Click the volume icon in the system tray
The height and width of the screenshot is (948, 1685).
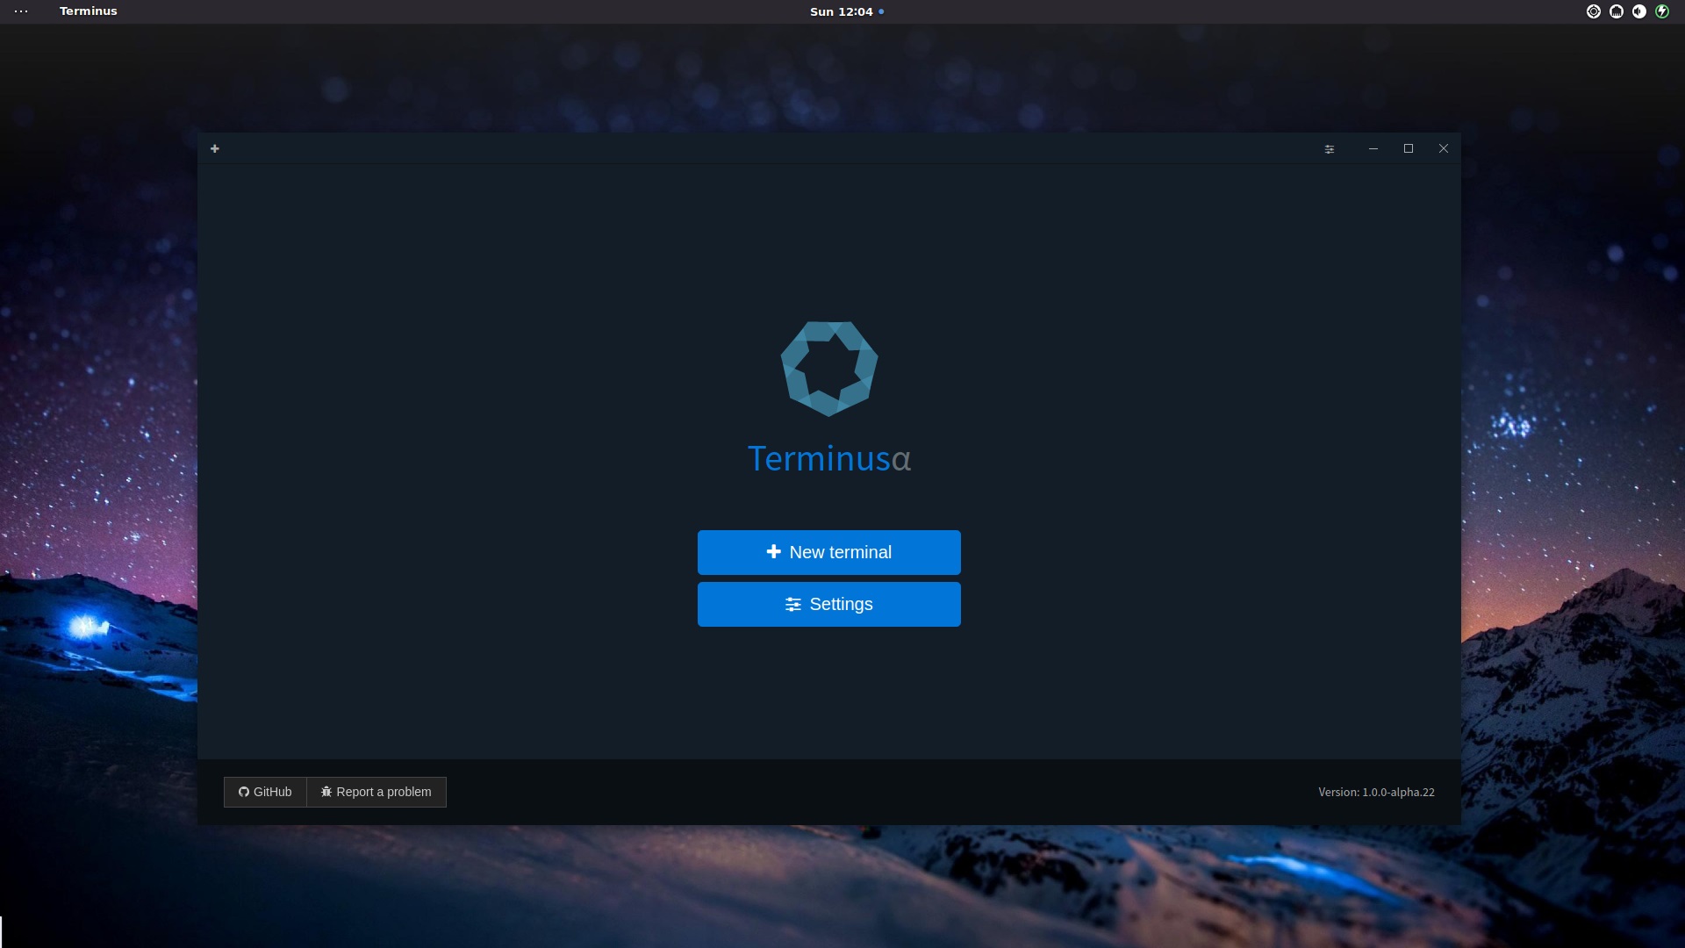1638,11
